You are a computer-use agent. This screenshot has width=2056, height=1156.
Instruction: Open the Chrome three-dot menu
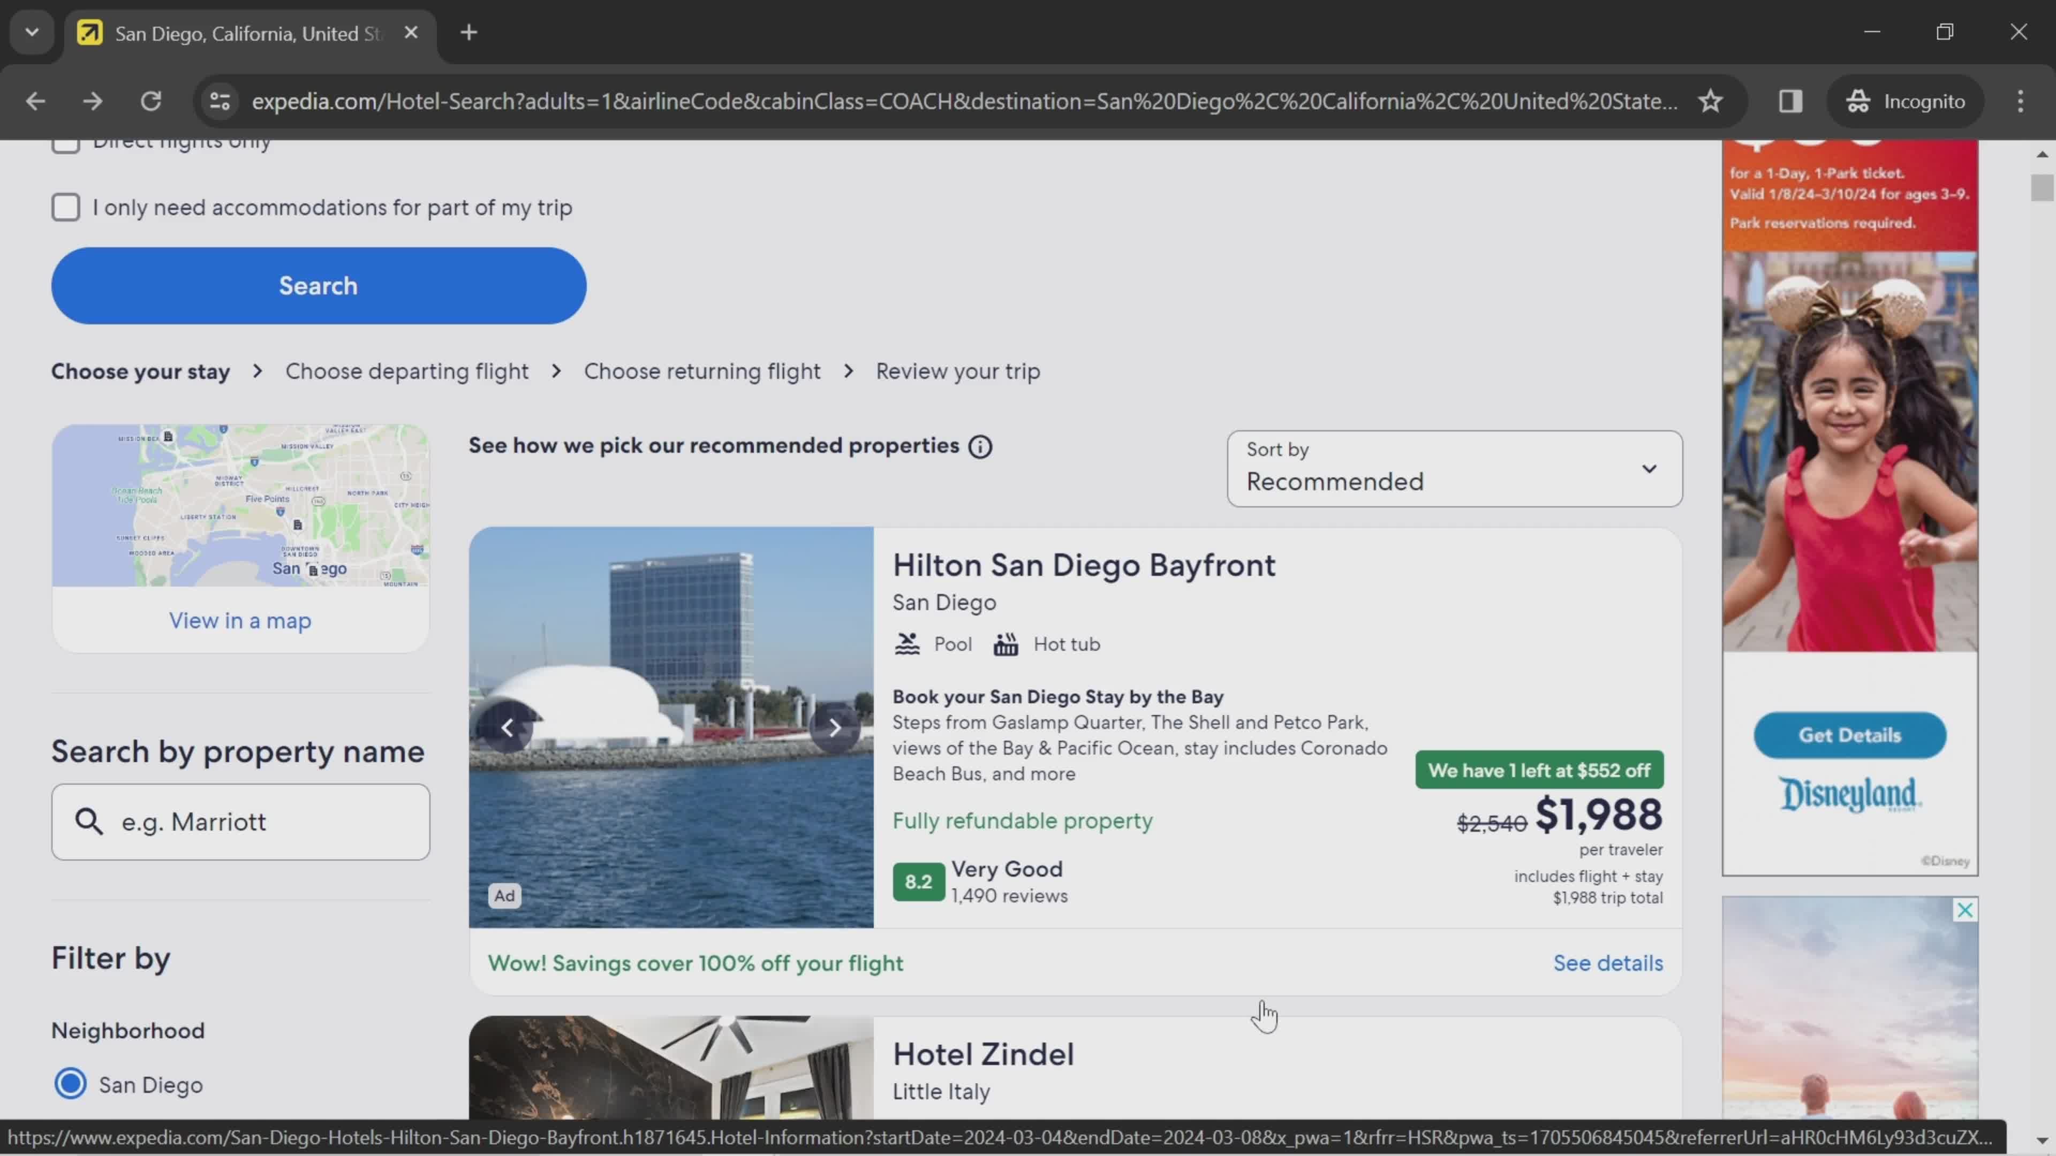[x=2020, y=101]
